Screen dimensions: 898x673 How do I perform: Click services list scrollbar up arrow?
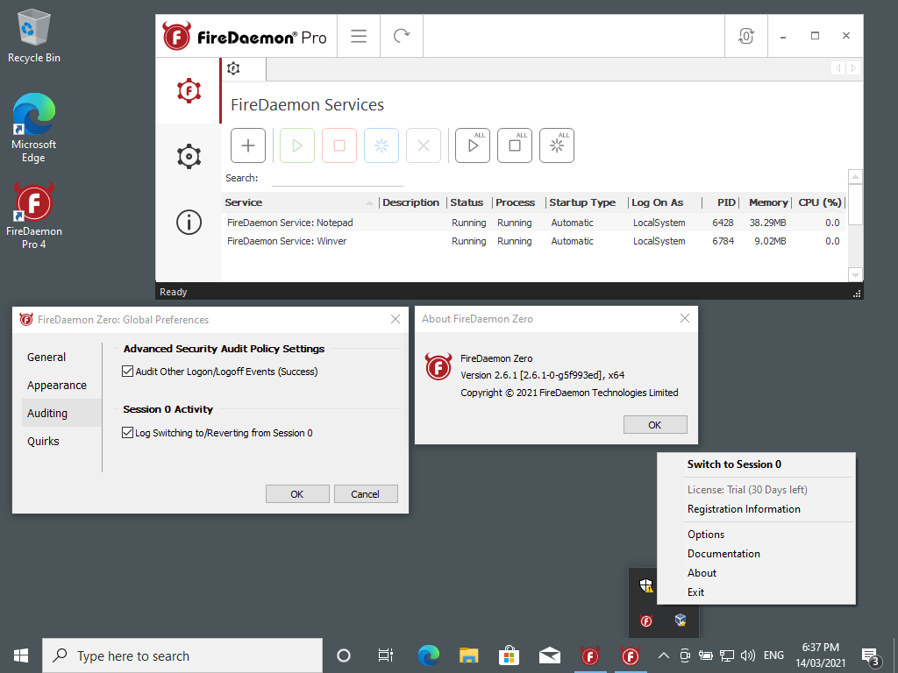point(854,177)
